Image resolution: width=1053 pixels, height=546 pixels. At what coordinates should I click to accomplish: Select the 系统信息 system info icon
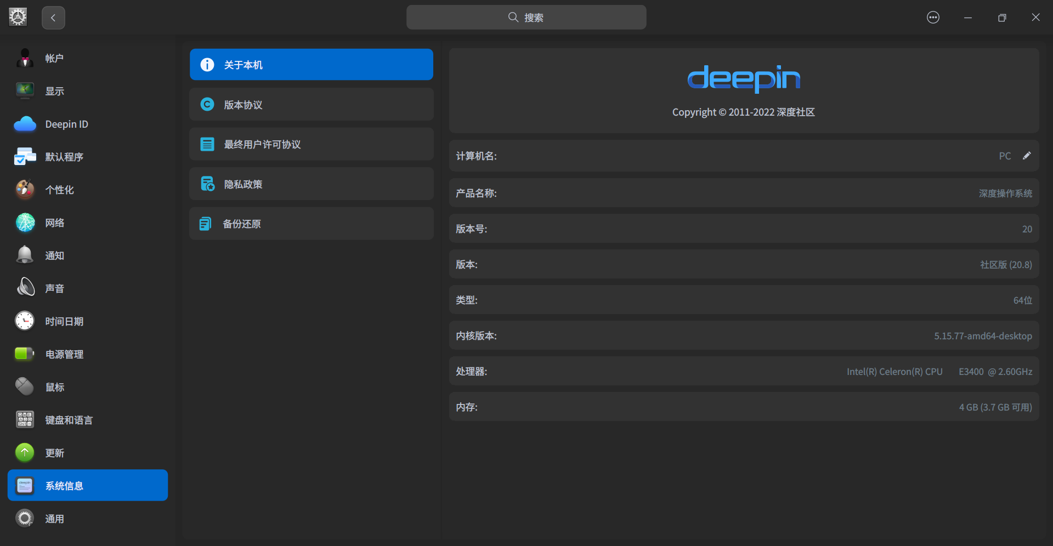click(25, 486)
